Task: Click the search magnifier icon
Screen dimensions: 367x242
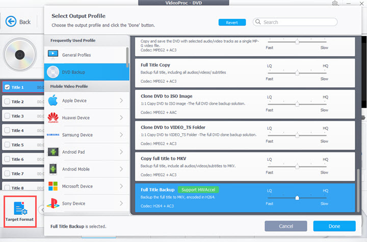Action: [258, 22]
